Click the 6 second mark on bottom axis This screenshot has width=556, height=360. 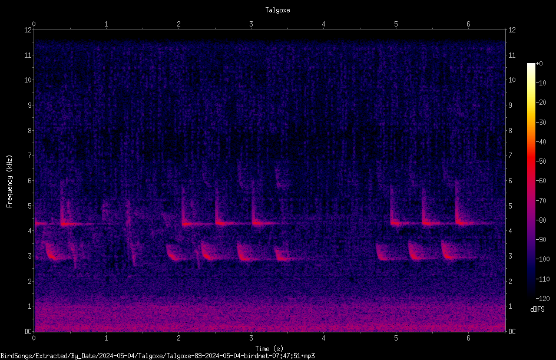point(468,338)
